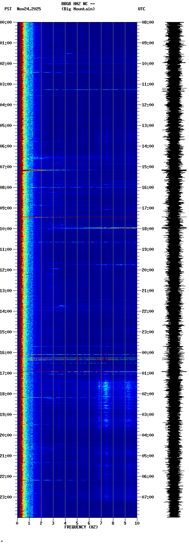
Task: Click the '(Big Mountain)' station name
Action: pyautogui.click(x=78, y=9)
